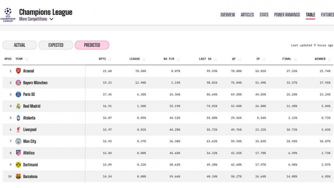Go to the Fixtures tab

point(327,15)
